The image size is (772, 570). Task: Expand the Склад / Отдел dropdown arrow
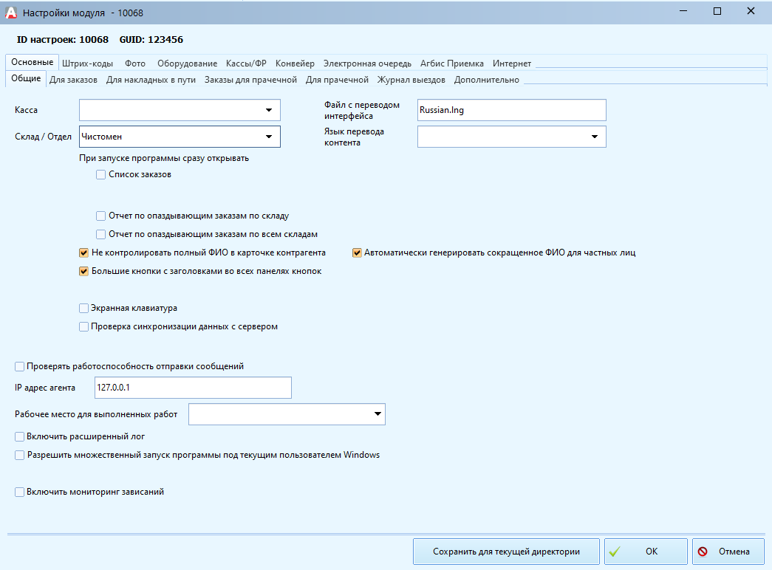(269, 137)
